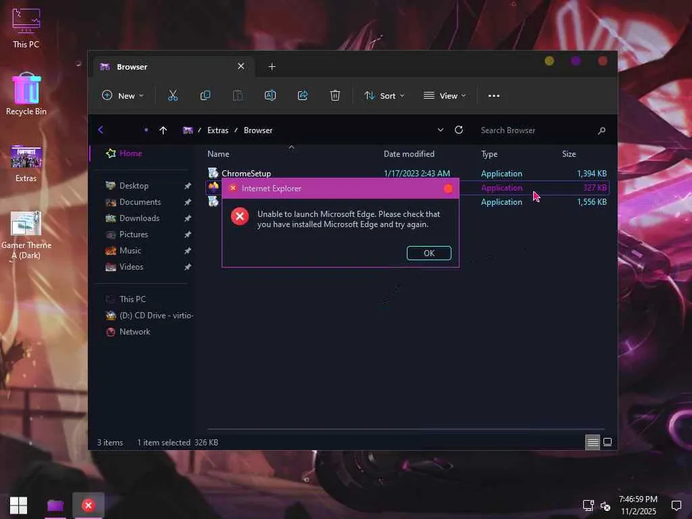Click the Delete trash icon in toolbar

pos(335,95)
